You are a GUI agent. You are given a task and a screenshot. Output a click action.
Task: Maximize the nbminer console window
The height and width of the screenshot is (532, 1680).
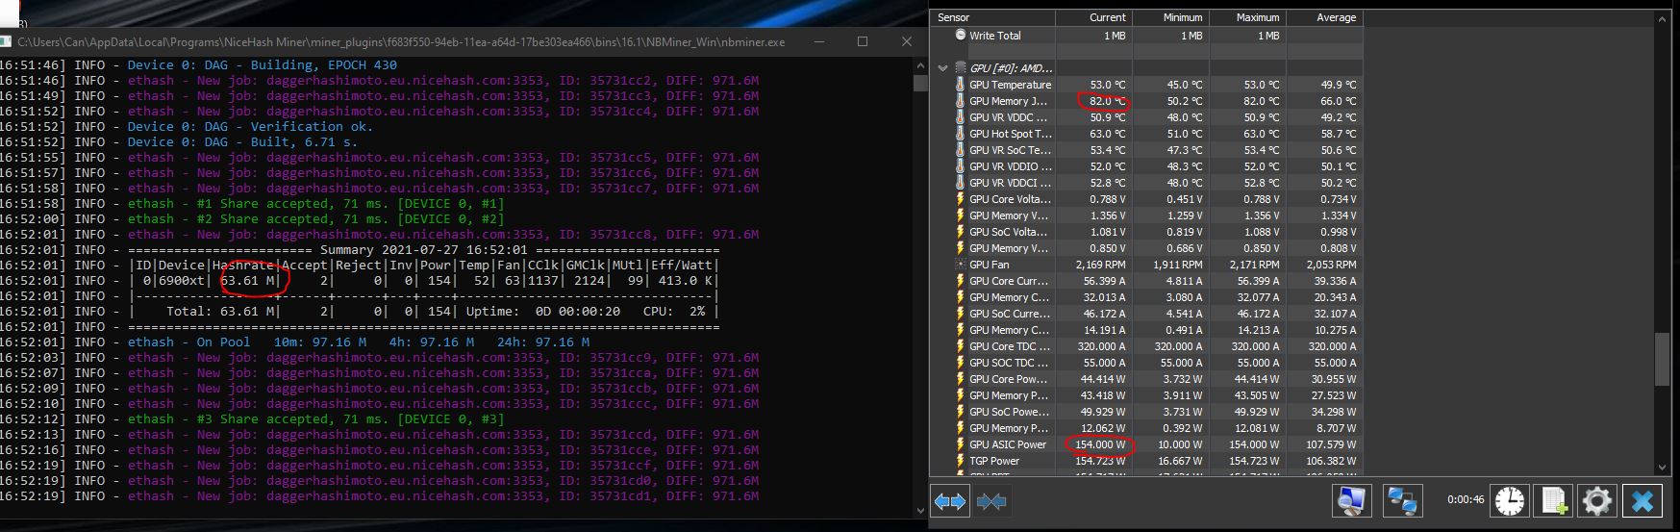coord(863,41)
